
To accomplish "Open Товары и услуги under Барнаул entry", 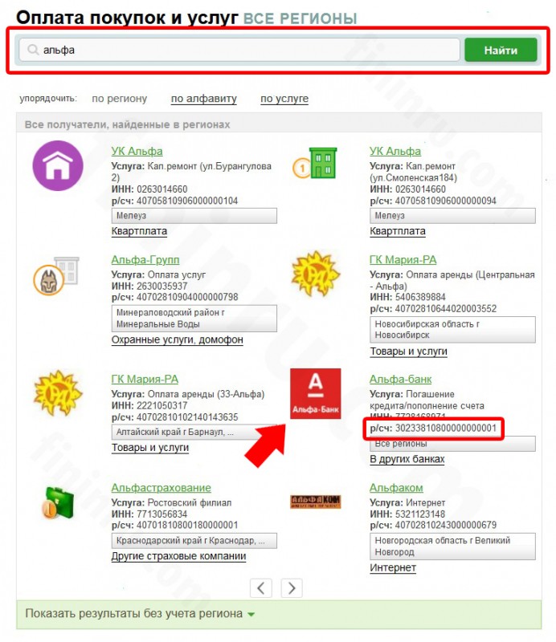I will click(150, 448).
